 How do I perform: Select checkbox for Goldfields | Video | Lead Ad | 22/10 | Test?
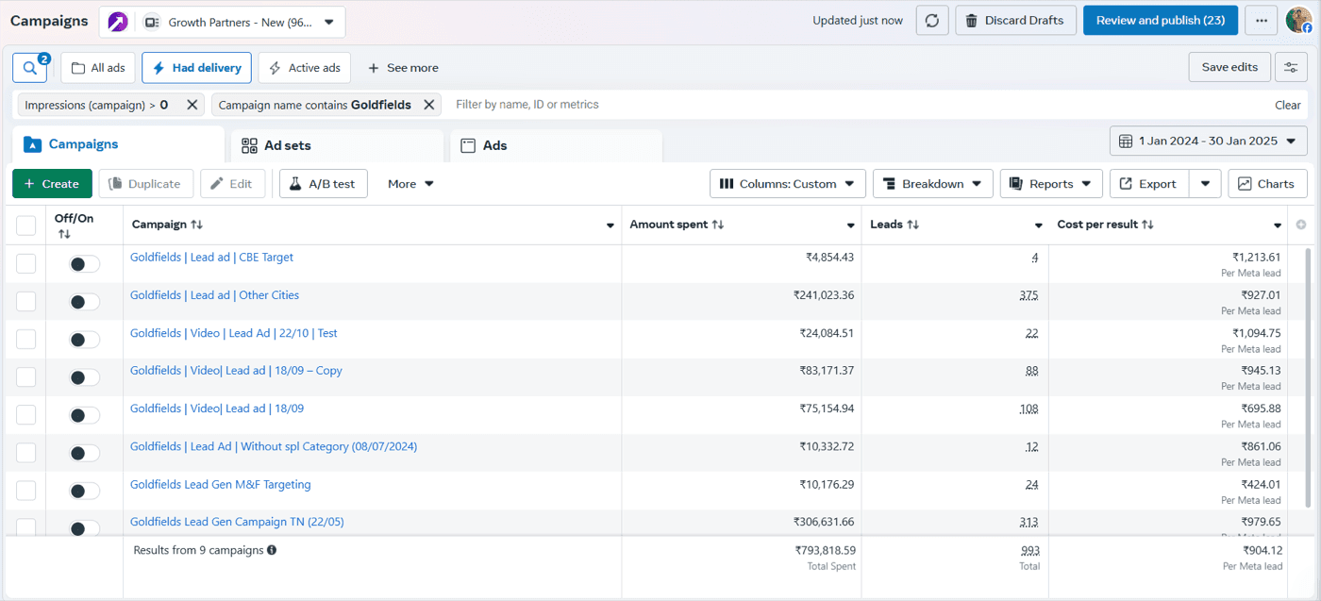pos(26,340)
